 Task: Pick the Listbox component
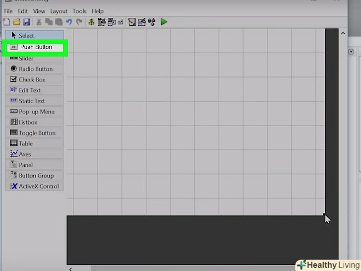pos(34,122)
